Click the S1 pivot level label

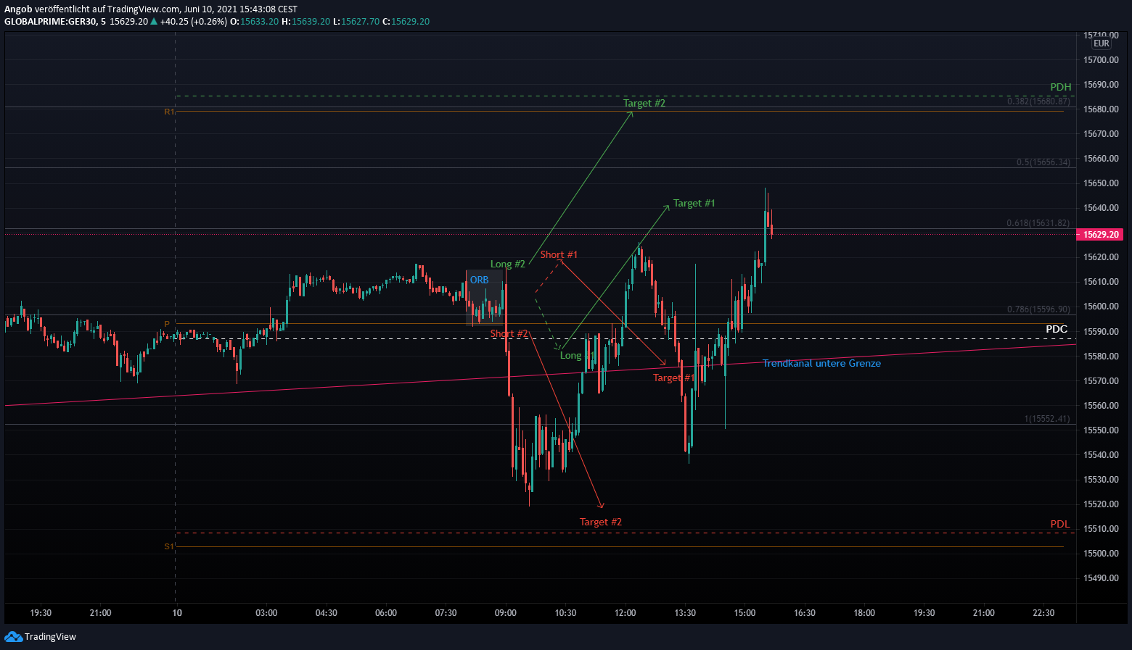(169, 546)
